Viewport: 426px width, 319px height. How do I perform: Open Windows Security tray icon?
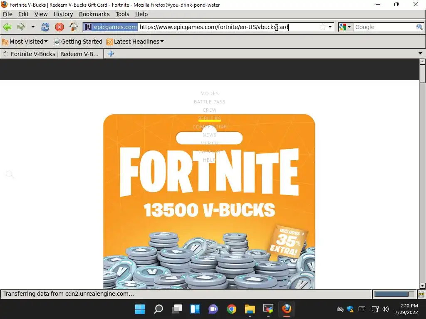(350, 309)
